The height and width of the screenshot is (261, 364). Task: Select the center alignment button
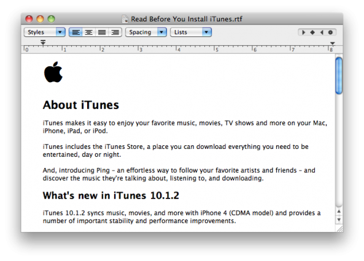[x=88, y=32]
